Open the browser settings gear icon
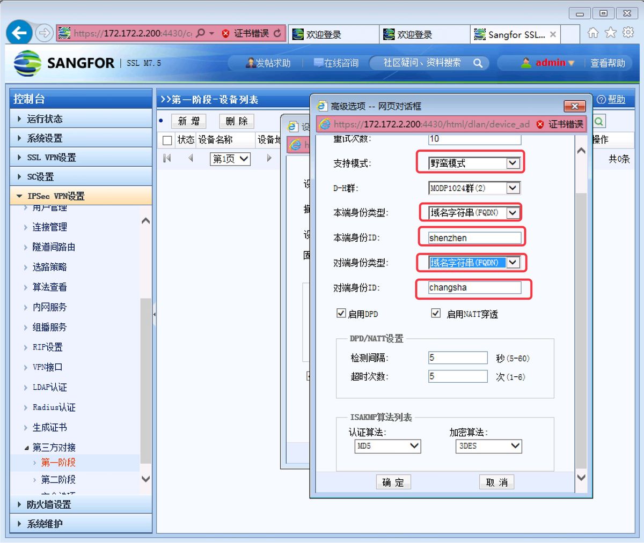This screenshot has width=644, height=543. tap(628, 33)
